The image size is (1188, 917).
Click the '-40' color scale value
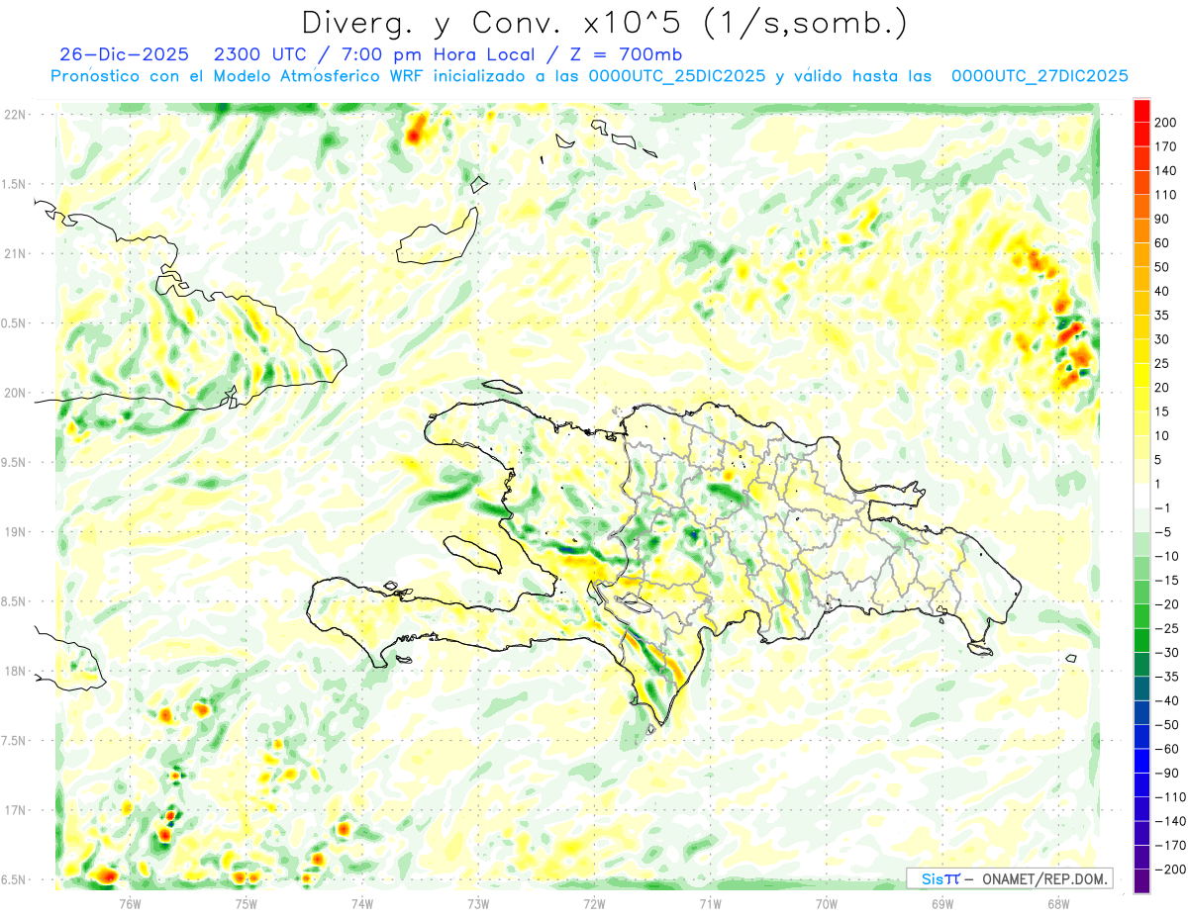1165,700
